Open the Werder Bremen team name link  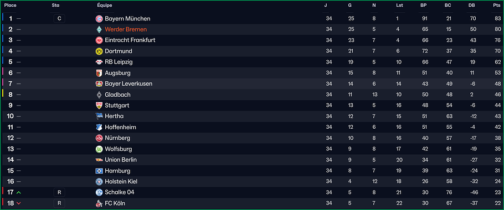(126, 29)
